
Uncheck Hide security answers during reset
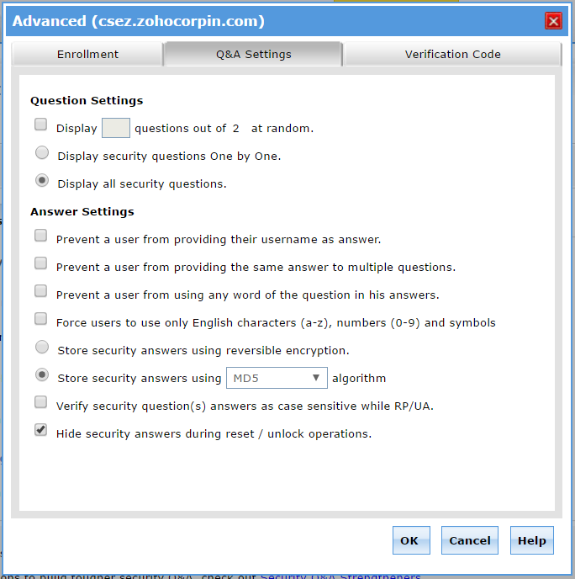click(40, 430)
